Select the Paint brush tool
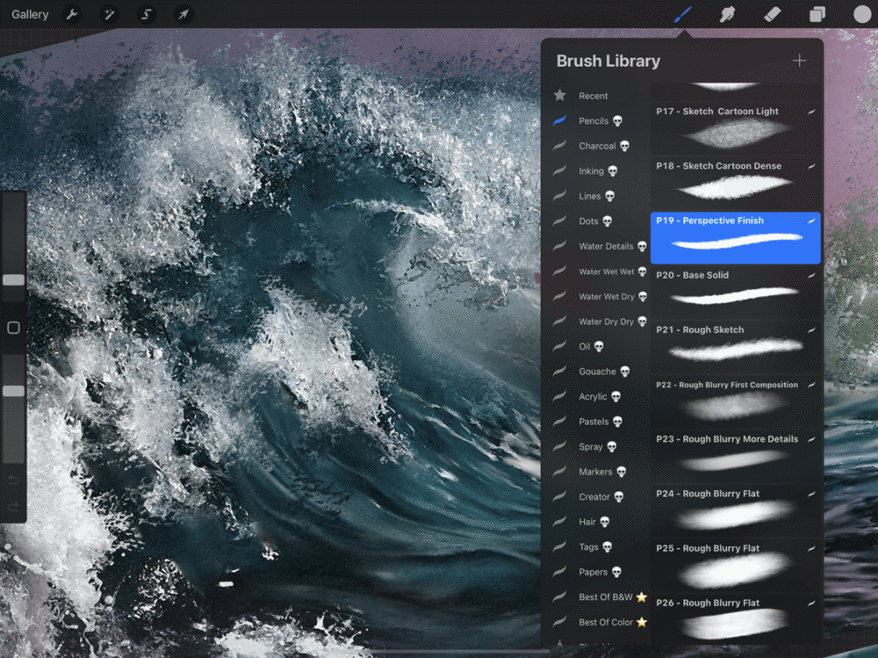 (x=682, y=14)
